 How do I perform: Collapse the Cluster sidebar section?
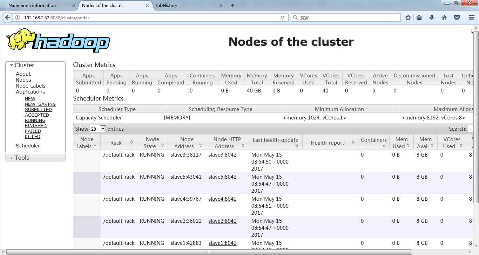(35, 65)
